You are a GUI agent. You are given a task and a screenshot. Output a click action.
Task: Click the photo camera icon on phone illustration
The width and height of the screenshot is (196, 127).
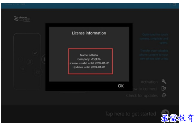38,72
